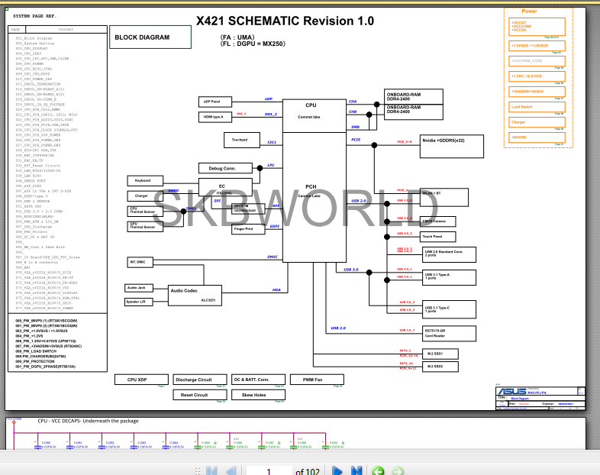Click the Charger block left of EC
This screenshot has height=475, width=600.
click(x=145, y=196)
